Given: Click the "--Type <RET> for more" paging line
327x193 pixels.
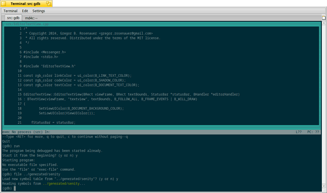Looking at the screenshot, I should (x=65, y=137).
